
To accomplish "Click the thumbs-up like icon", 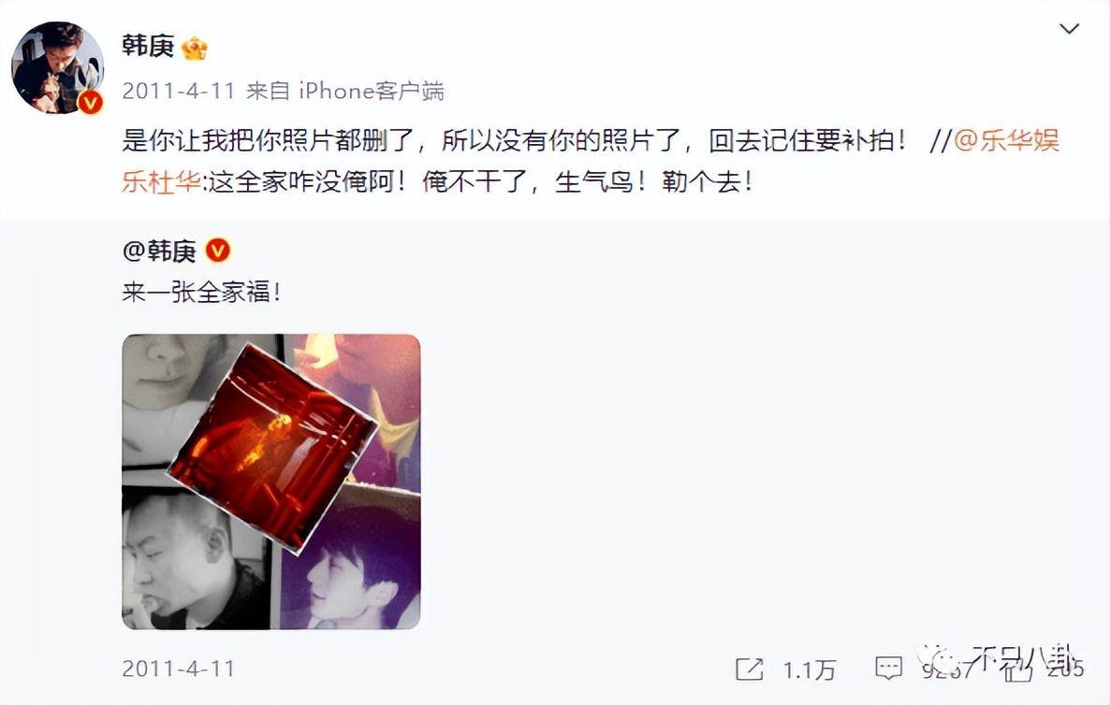I will (x=1019, y=669).
